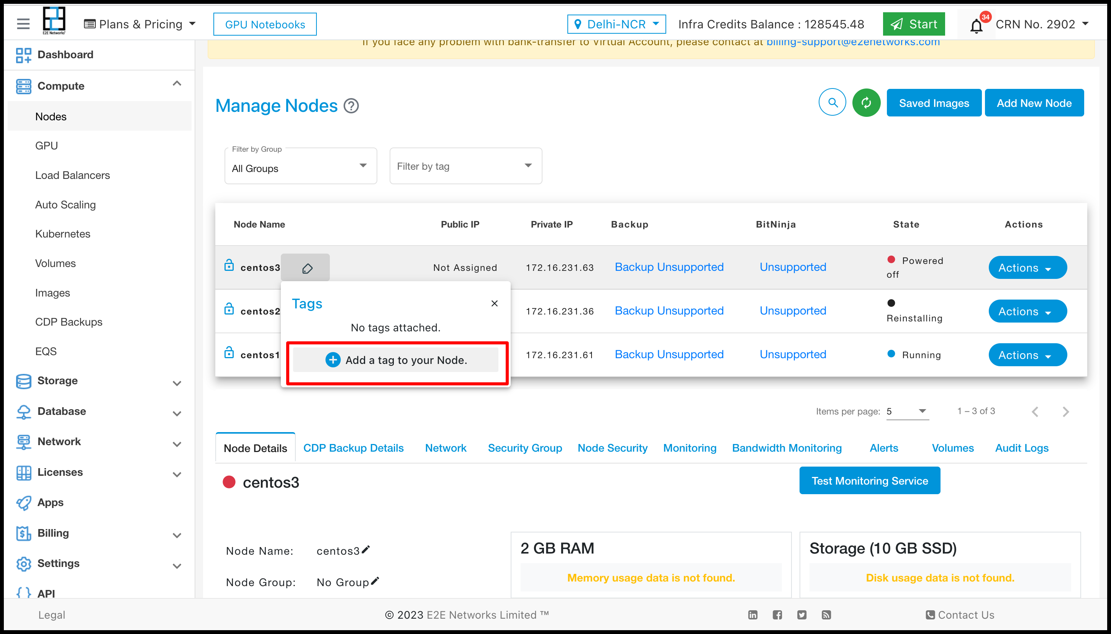Click the lock icon beside centos2
Viewport: 1111px width, 634px height.
[x=229, y=309]
